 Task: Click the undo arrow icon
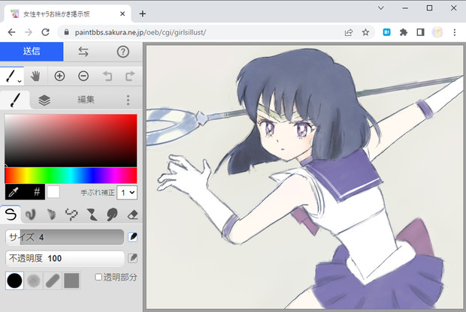[x=107, y=76]
